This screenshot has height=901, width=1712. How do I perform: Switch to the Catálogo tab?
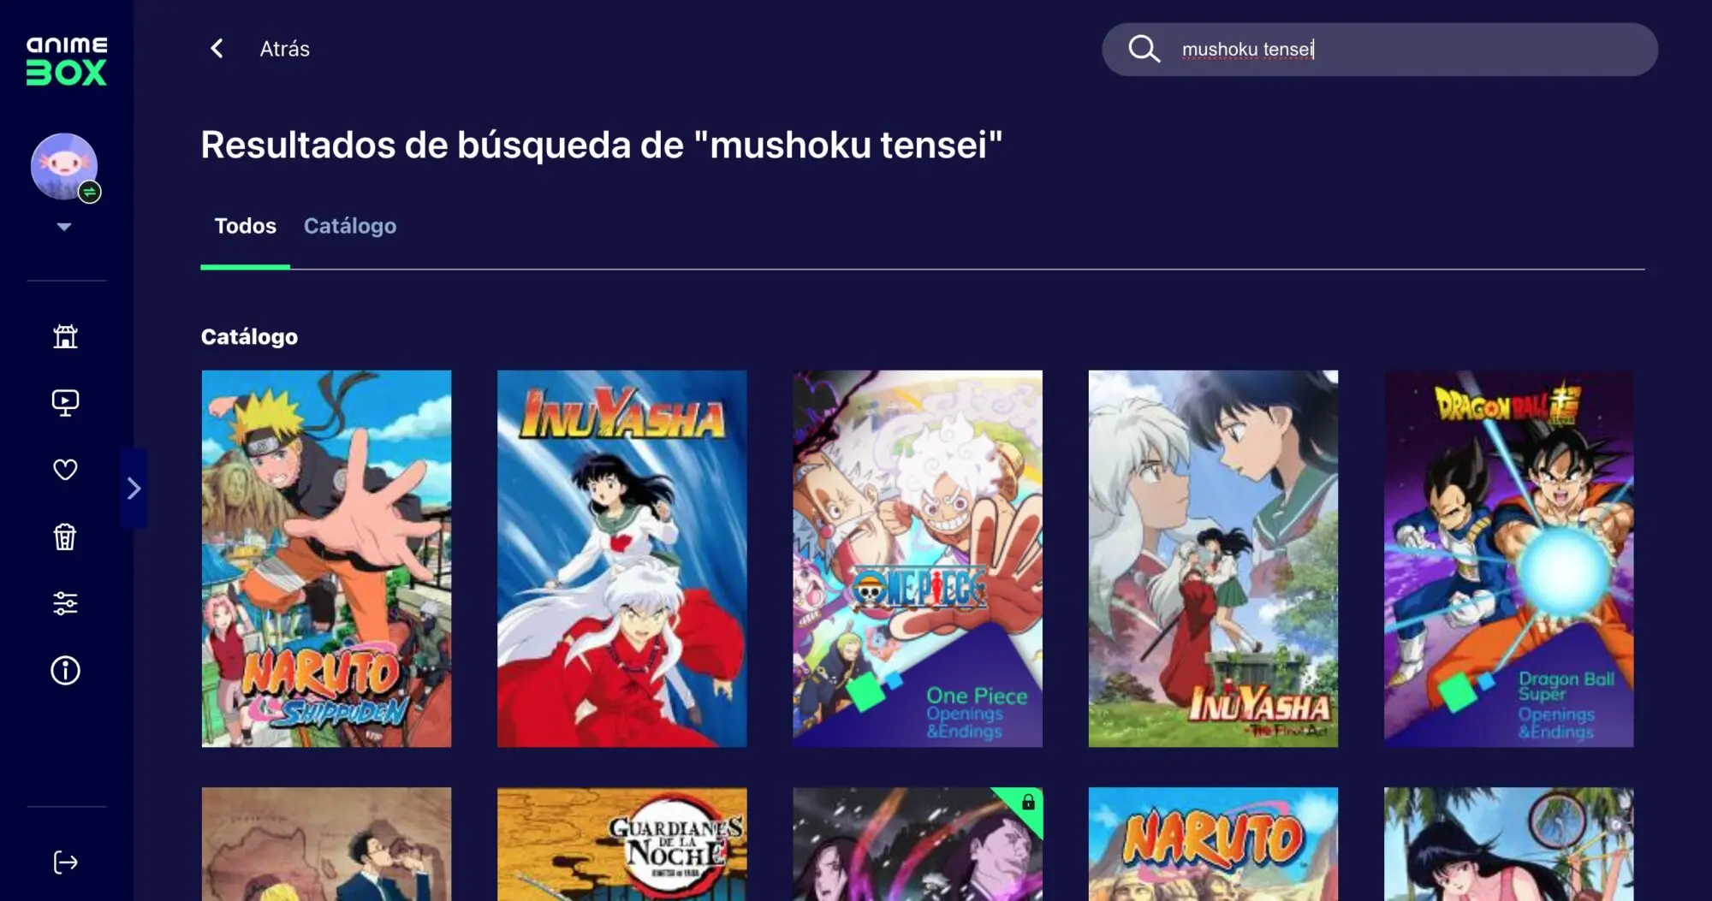pos(350,226)
